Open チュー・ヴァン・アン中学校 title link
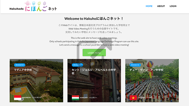Image resolution: width=189 pixels, height=106 pixels. (x=146, y=70)
